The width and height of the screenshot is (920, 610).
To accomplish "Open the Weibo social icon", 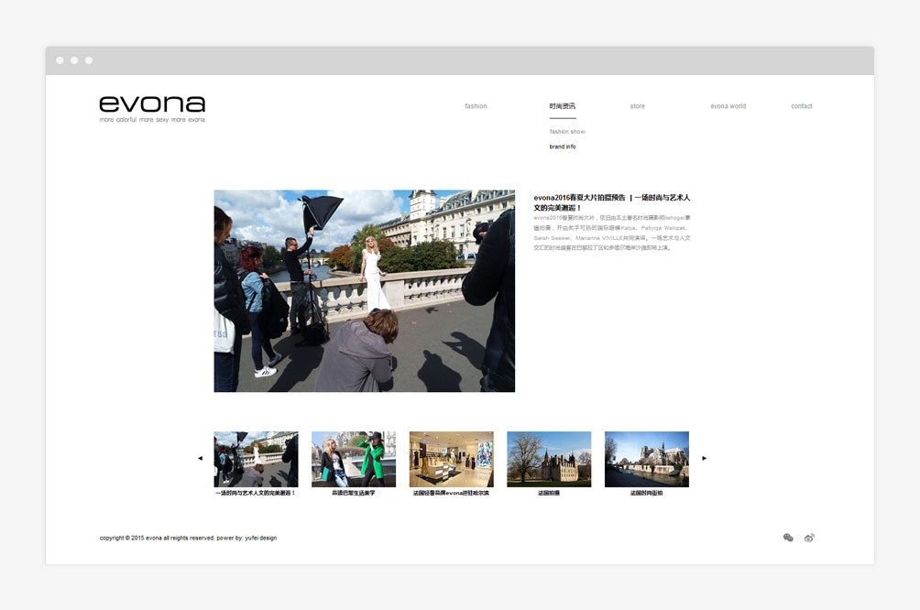I will point(809,538).
